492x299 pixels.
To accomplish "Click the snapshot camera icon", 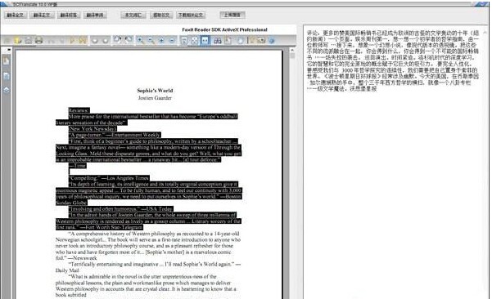I will [261, 40].
